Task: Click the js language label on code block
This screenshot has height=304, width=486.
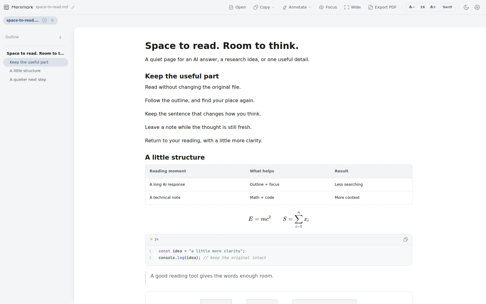Action: [x=156, y=239]
